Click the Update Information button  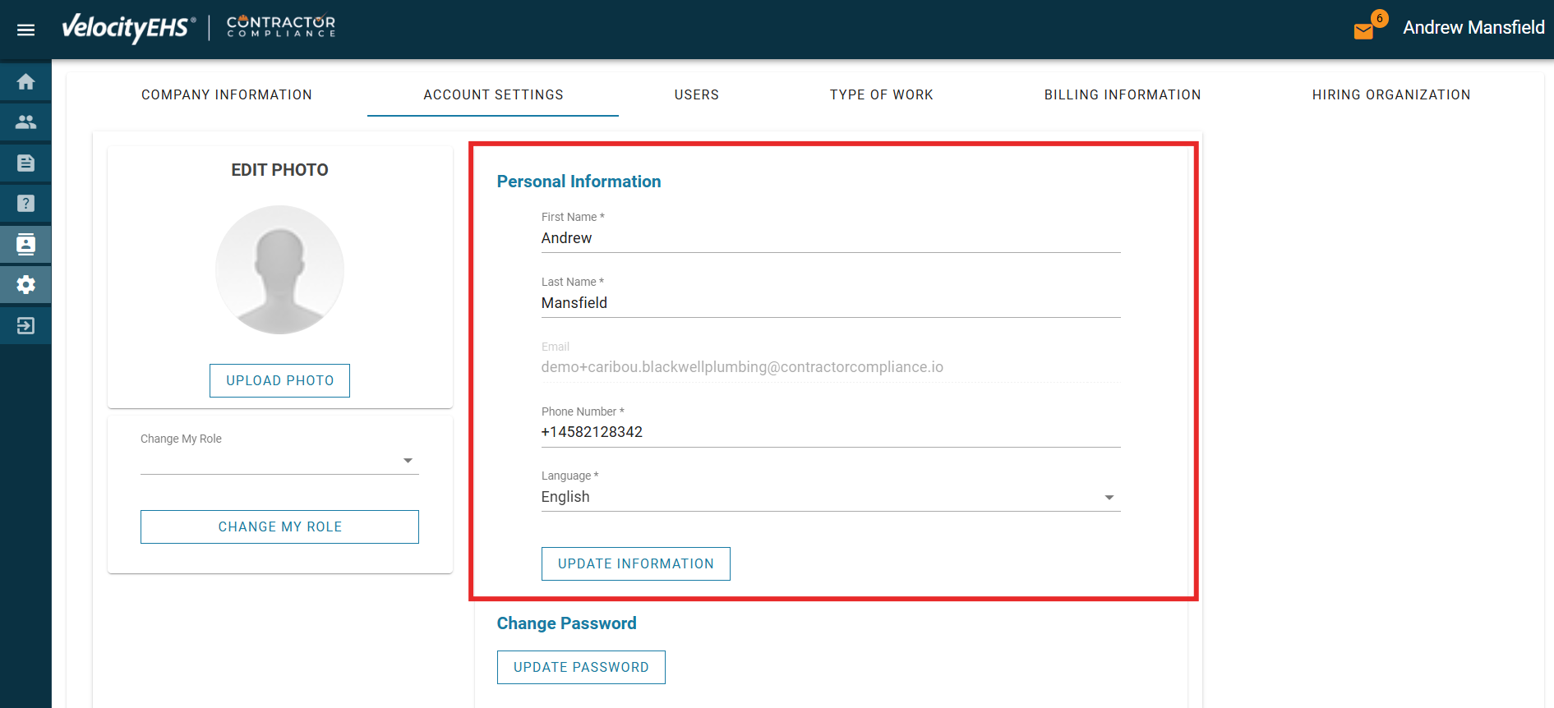tap(635, 563)
